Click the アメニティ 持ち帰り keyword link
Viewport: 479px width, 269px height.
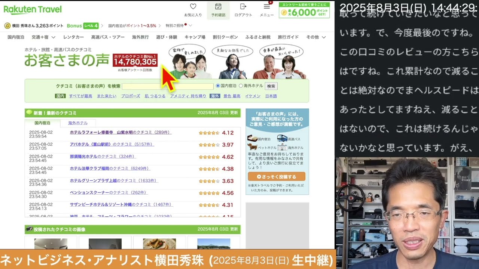[x=188, y=96]
